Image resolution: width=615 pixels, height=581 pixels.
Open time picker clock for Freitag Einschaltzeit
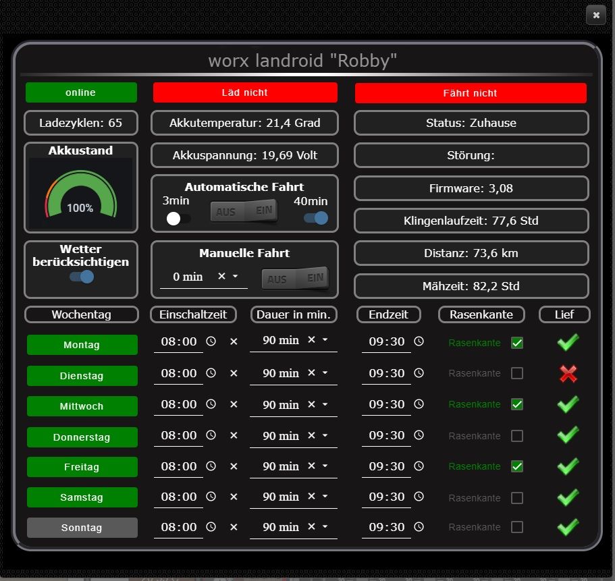(x=211, y=466)
